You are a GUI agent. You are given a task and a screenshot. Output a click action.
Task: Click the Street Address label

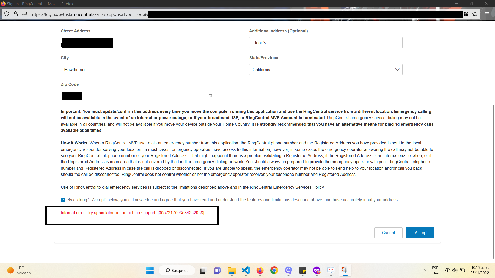76,31
